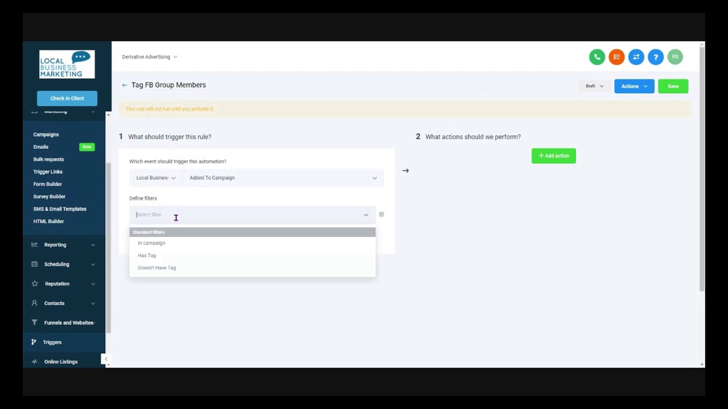Open Campaigns in the sidebar

[46, 135]
